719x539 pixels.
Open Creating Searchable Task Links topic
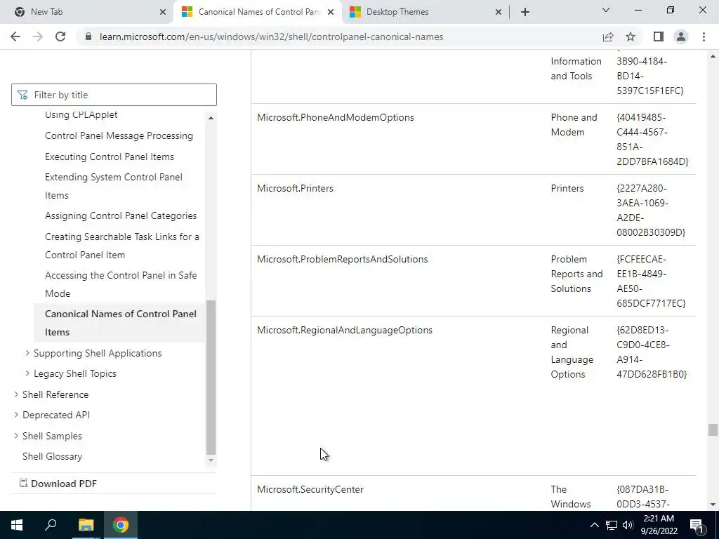[x=122, y=246]
